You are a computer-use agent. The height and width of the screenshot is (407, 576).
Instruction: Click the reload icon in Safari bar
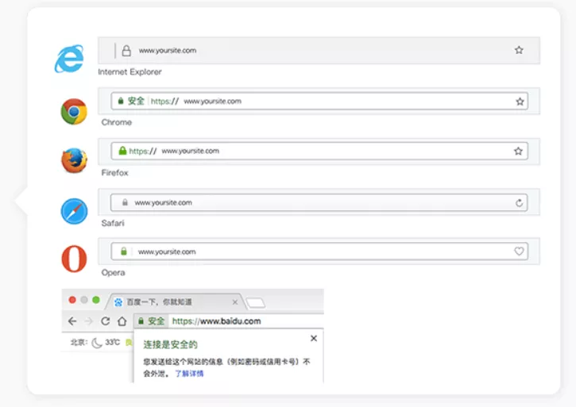coord(519,202)
